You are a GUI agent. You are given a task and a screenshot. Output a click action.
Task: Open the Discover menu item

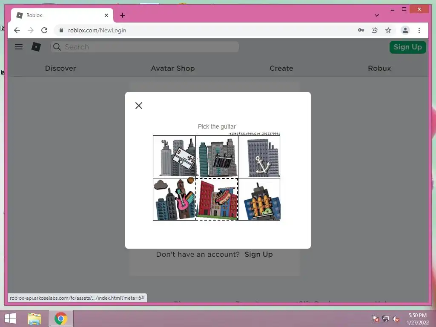[60, 68]
